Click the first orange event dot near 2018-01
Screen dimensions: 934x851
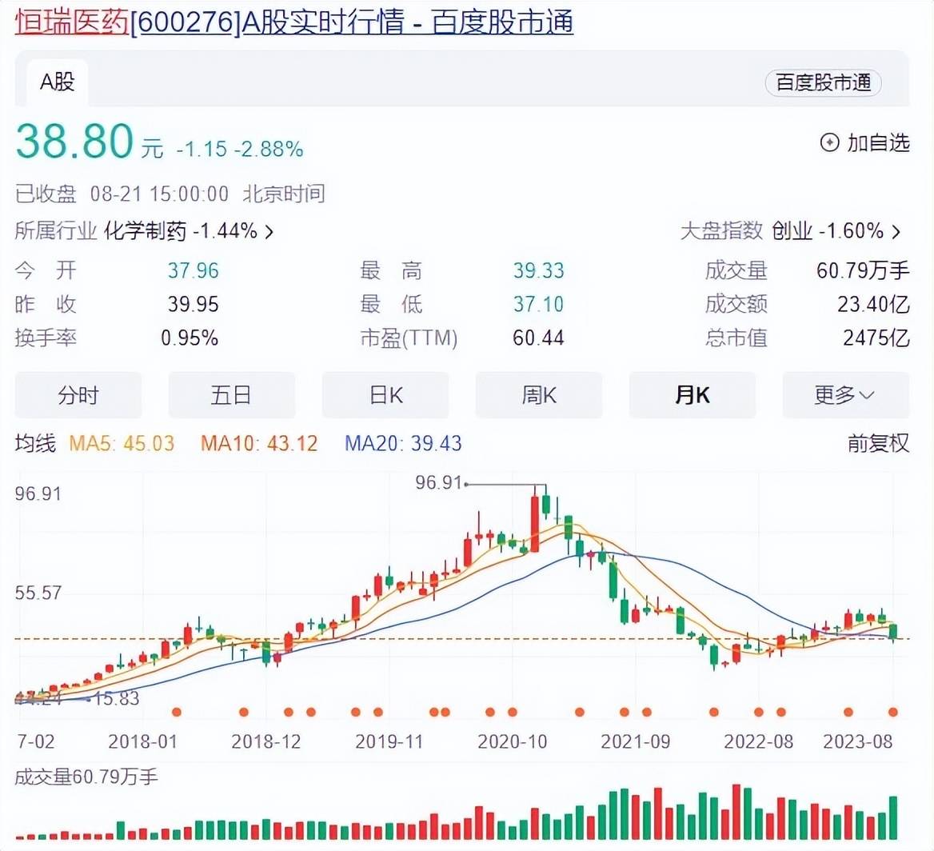(176, 712)
